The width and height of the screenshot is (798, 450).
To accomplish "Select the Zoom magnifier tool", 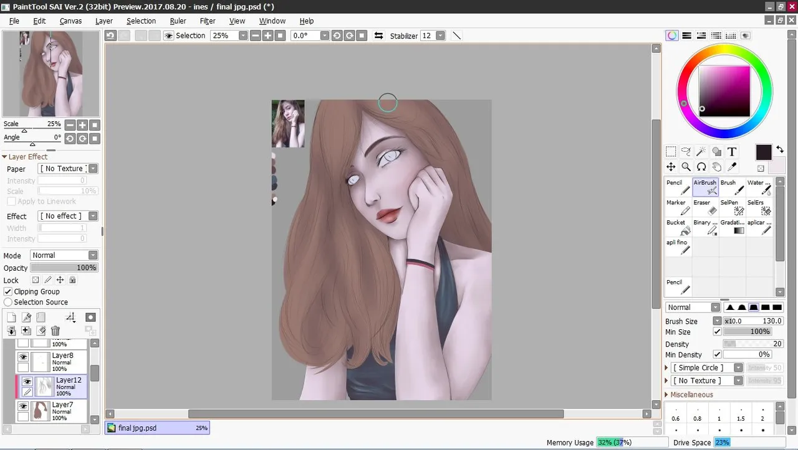I will click(686, 167).
